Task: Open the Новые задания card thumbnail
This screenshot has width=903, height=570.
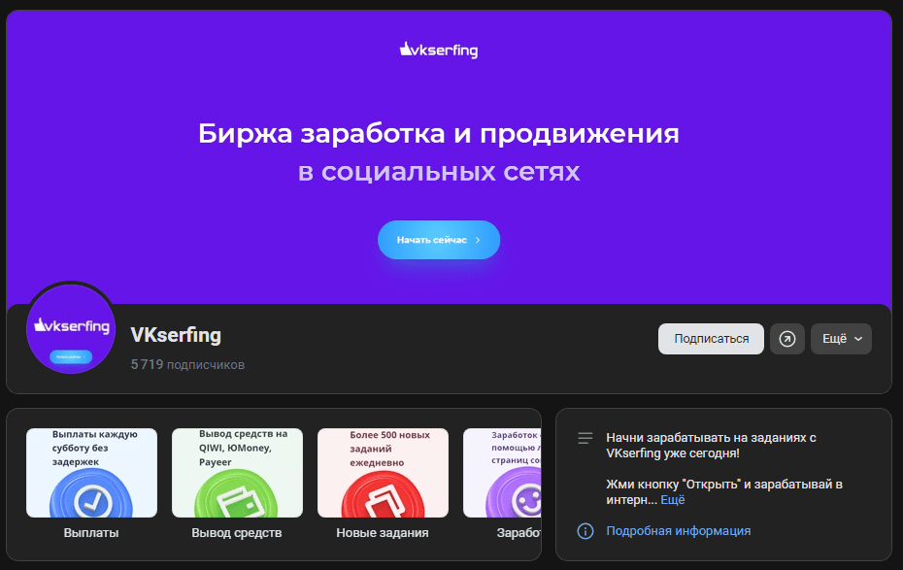Action: [383, 473]
